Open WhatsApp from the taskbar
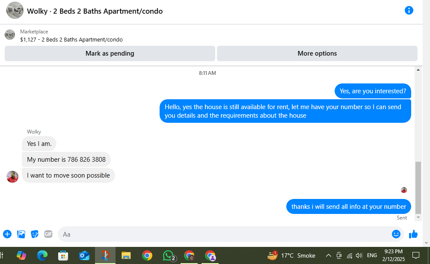This screenshot has width=430, height=264. click(x=169, y=255)
